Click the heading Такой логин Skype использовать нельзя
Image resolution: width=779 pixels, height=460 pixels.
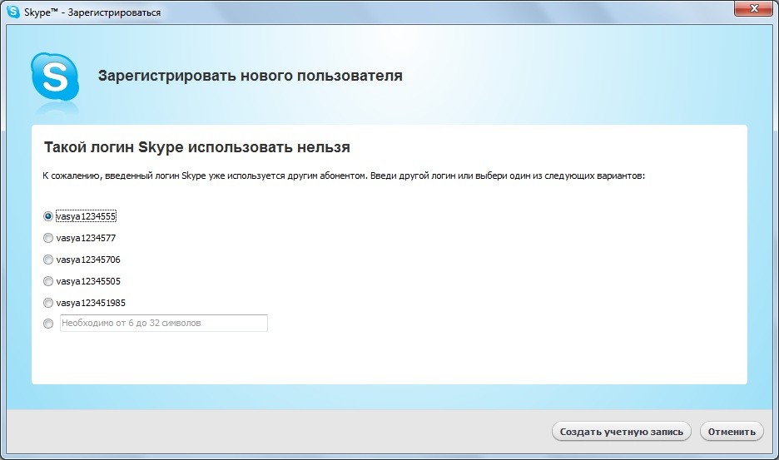click(x=197, y=147)
